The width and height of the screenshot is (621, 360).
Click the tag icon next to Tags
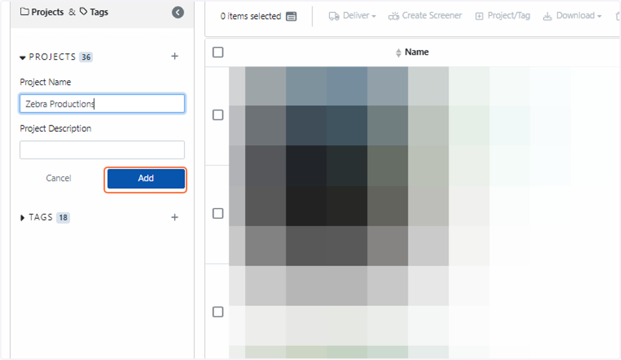[x=83, y=11]
